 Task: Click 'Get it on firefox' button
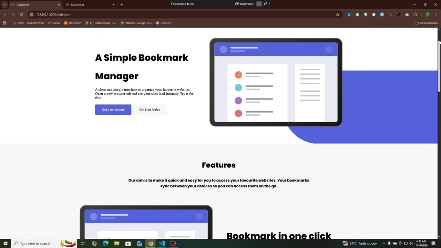(x=150, y=110)
